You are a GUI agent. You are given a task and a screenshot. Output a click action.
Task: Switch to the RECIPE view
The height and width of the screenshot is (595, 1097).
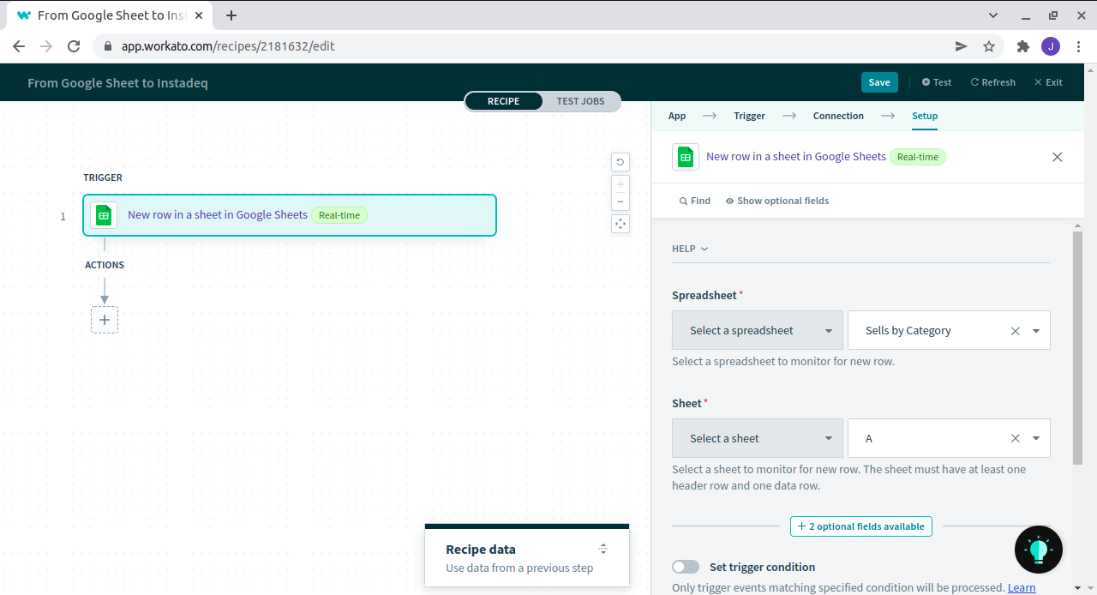[504, 101]
